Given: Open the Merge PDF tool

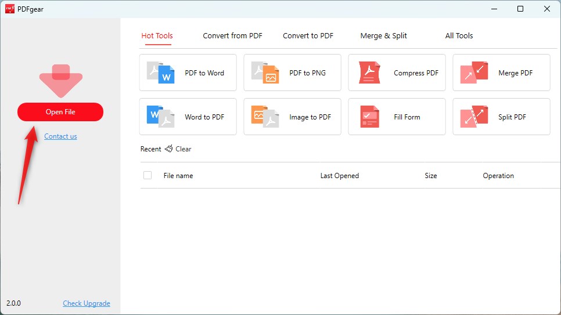Looking at the screenshot, I should (501, 73).
